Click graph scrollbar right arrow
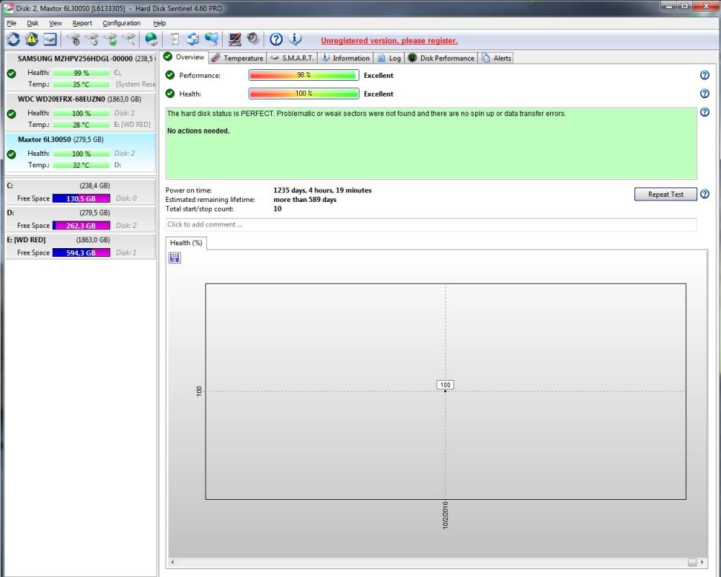Image resolution: width=721 pixels, height=577 pixels. pos(702,562)
